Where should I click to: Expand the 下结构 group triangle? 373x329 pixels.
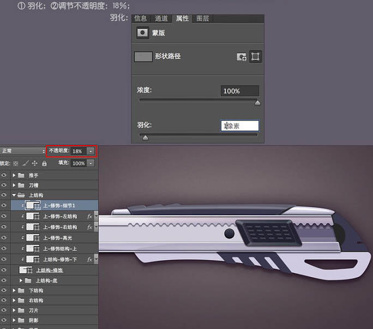coord(14,290)
